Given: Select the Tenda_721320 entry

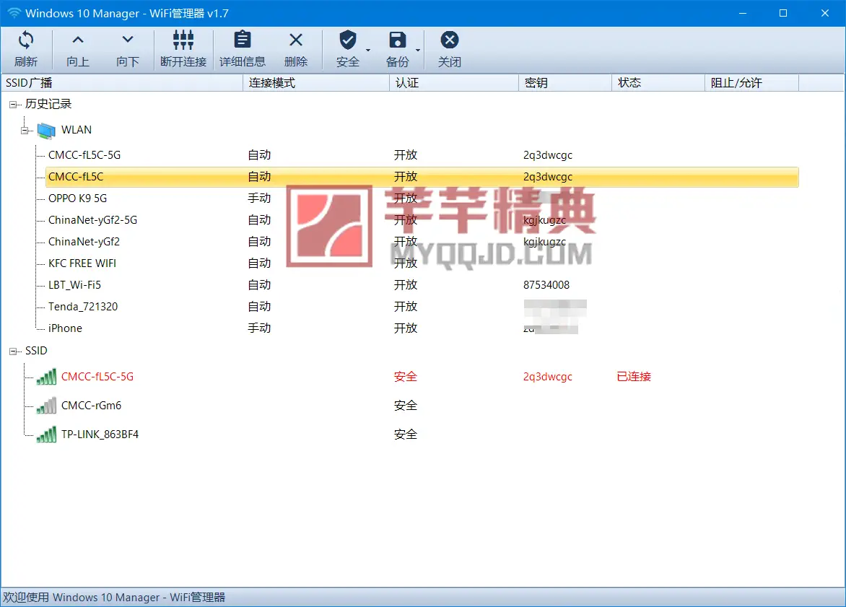Looking at the screenshot, I should (x=83, y=307).
